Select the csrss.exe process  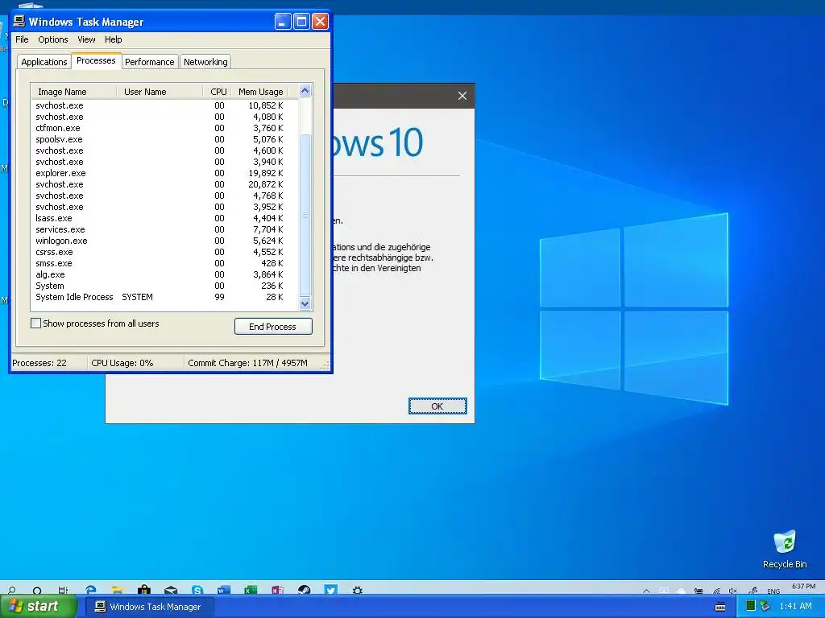pyautogui.click(x=164, y=252)
